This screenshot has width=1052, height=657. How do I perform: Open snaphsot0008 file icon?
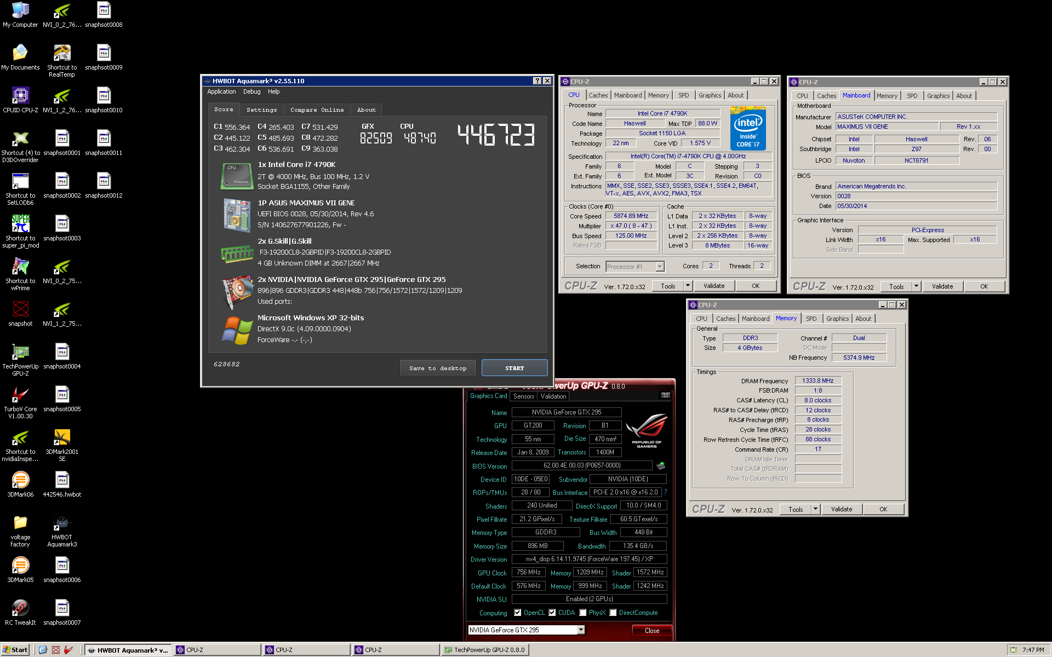tap(104, 14)
